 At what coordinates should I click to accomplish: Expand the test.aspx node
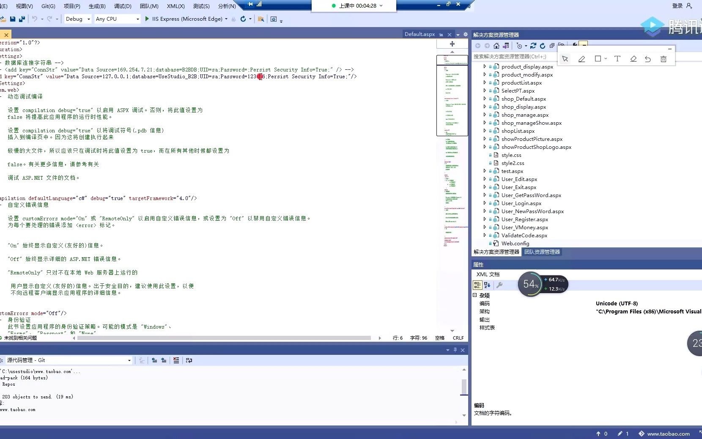(x=485, y=171)
